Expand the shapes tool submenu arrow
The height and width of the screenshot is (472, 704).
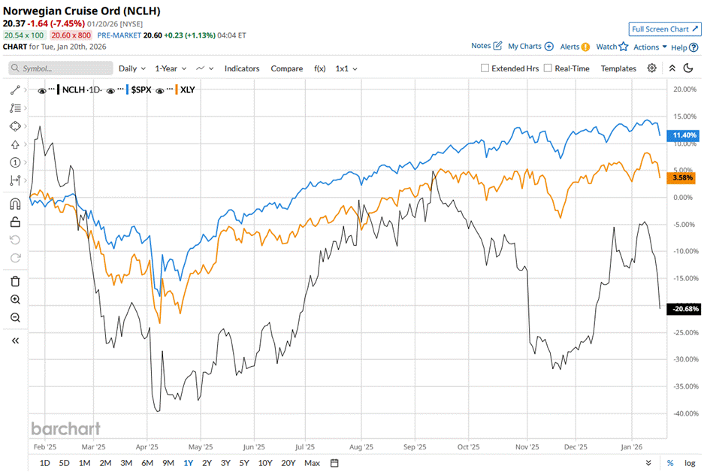(26, 126)
